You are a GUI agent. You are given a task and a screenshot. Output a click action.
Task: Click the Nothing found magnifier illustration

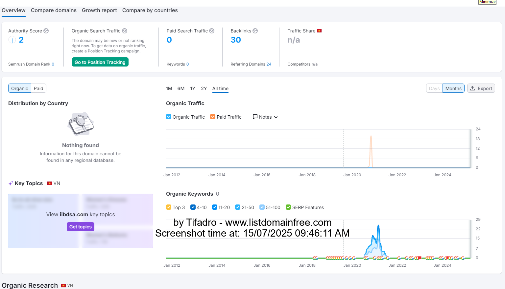[81, 124]
